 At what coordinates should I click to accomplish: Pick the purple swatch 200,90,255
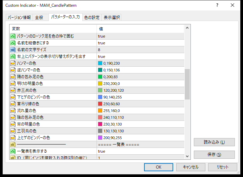click(x=100, y=138)
